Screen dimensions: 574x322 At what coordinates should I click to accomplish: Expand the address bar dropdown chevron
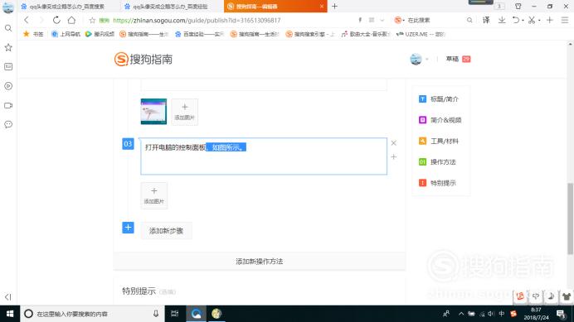pyautogui.click(x=382, y=20)
